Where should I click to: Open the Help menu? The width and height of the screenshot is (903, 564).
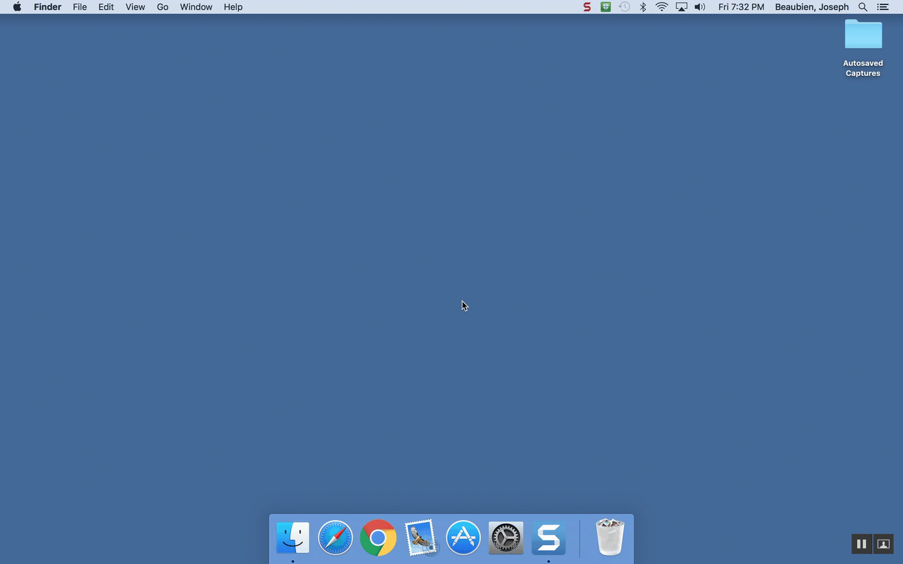tap(233, 7)
